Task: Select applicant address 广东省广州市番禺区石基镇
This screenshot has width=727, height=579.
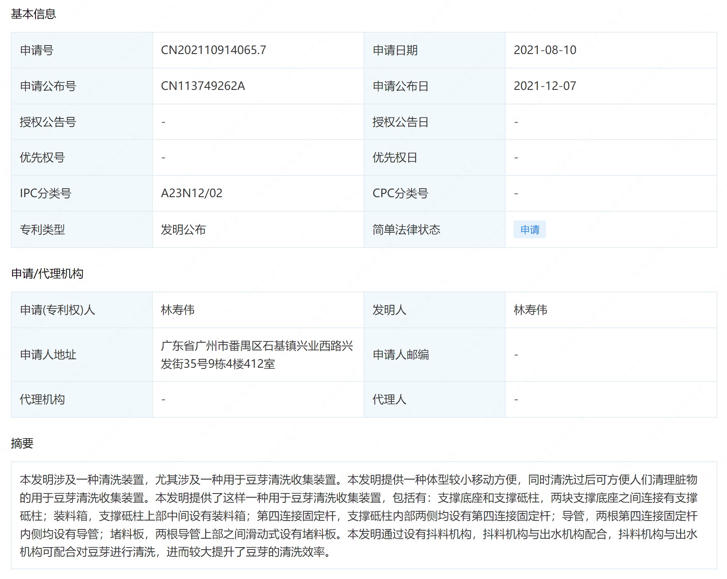Action: coord(257,354)
